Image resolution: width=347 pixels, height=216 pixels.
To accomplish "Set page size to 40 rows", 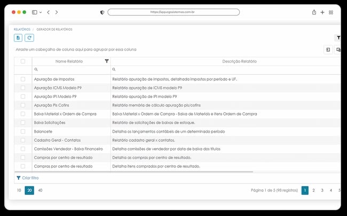I will (x=40, y=190).
